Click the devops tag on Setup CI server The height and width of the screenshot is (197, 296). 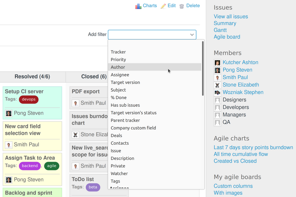(x=28, y=99)
